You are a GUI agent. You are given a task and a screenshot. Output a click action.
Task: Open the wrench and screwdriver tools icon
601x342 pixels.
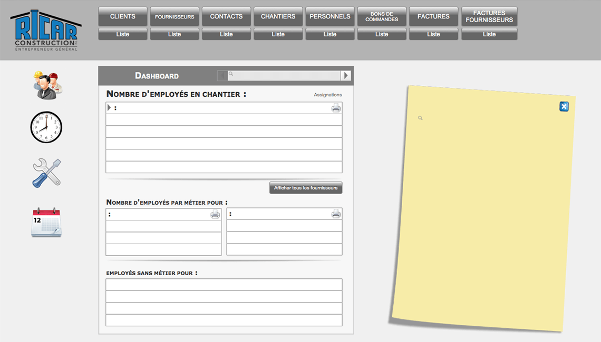coord(47,173)
